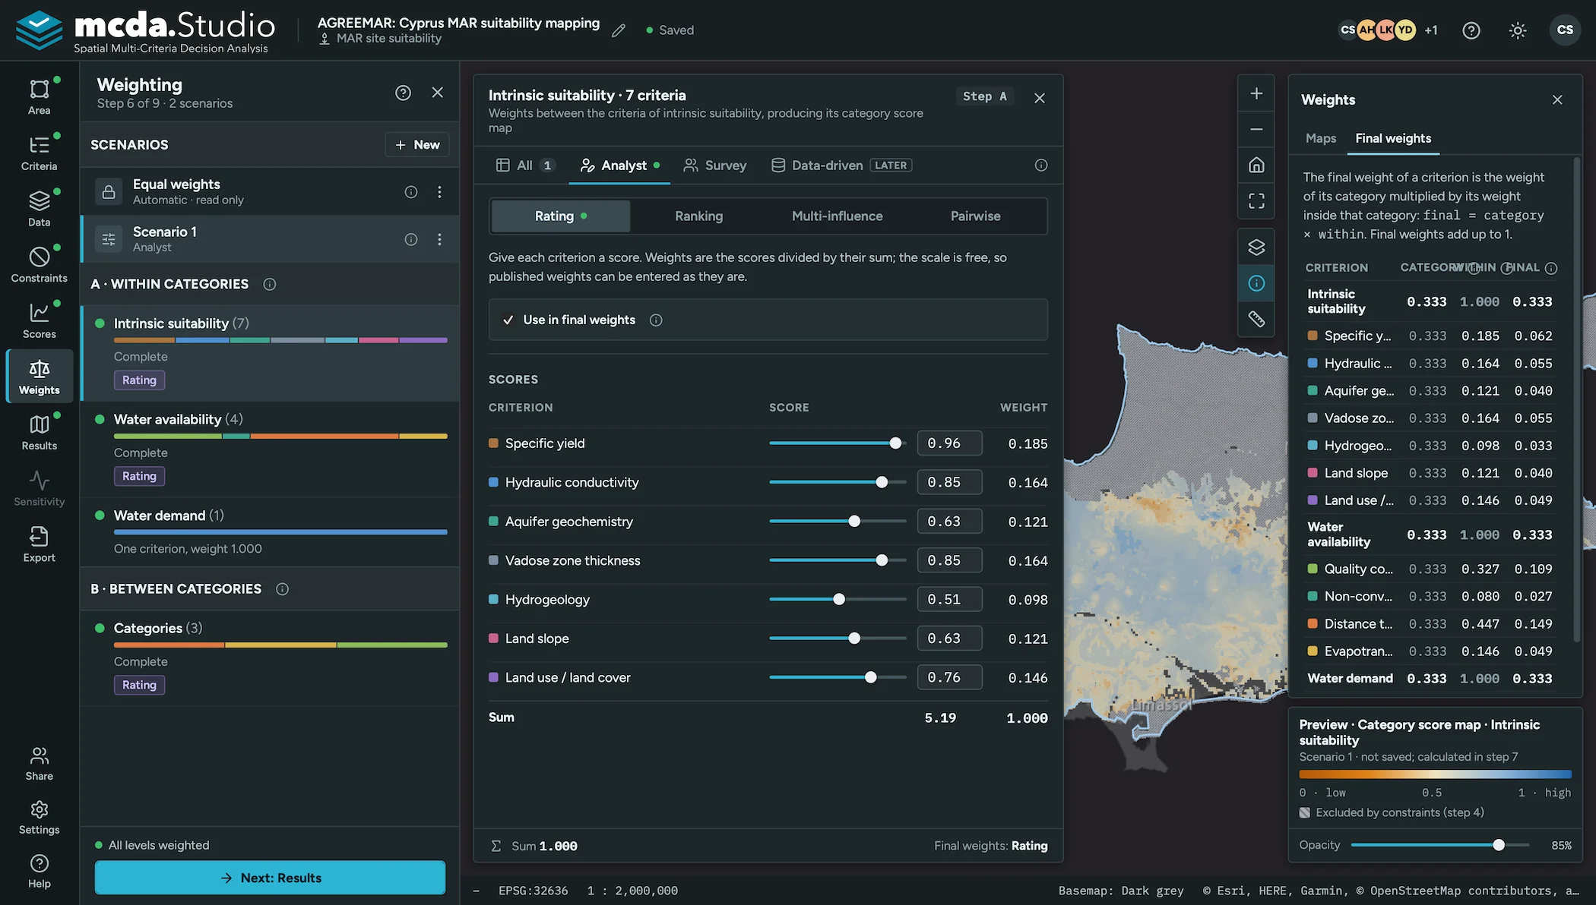
Task: Open Scenario 1 options menu
Action: tap(439, 239)
